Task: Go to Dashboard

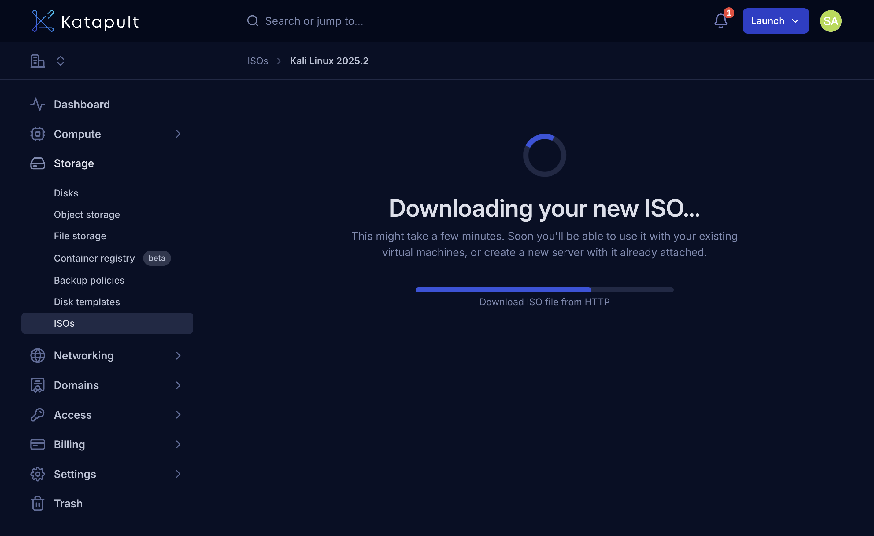Action: coord(82,104)
